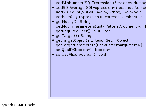The image size is (146, 110).
Task: Click the hash visibility symbol beside getTargetObject
Action: pyautogui.click(x=53, y=40)
